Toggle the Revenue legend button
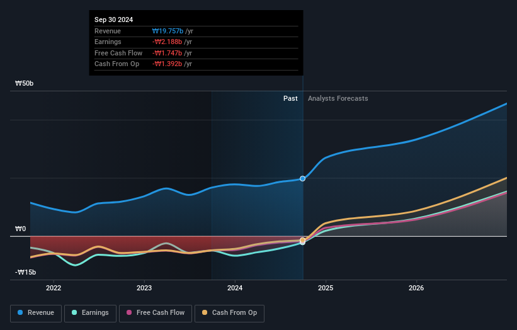This screenshot has width=517, height=330. [36, 313]
